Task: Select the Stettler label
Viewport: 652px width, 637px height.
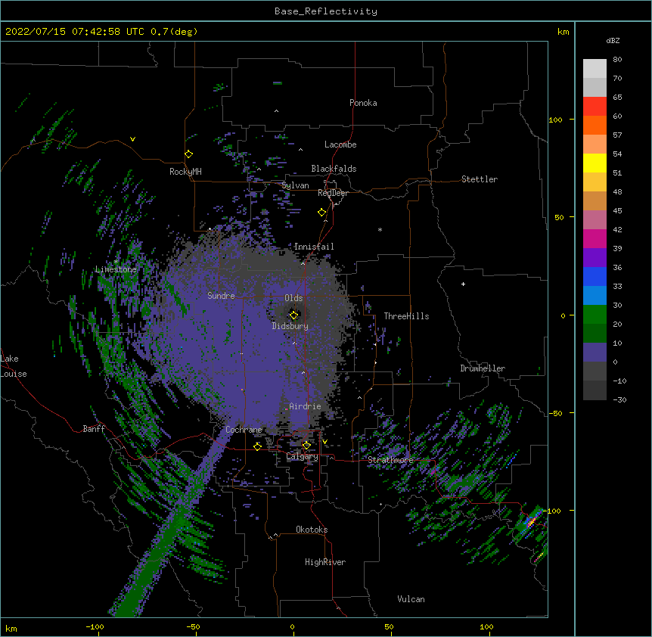Action: pos(480,179)
